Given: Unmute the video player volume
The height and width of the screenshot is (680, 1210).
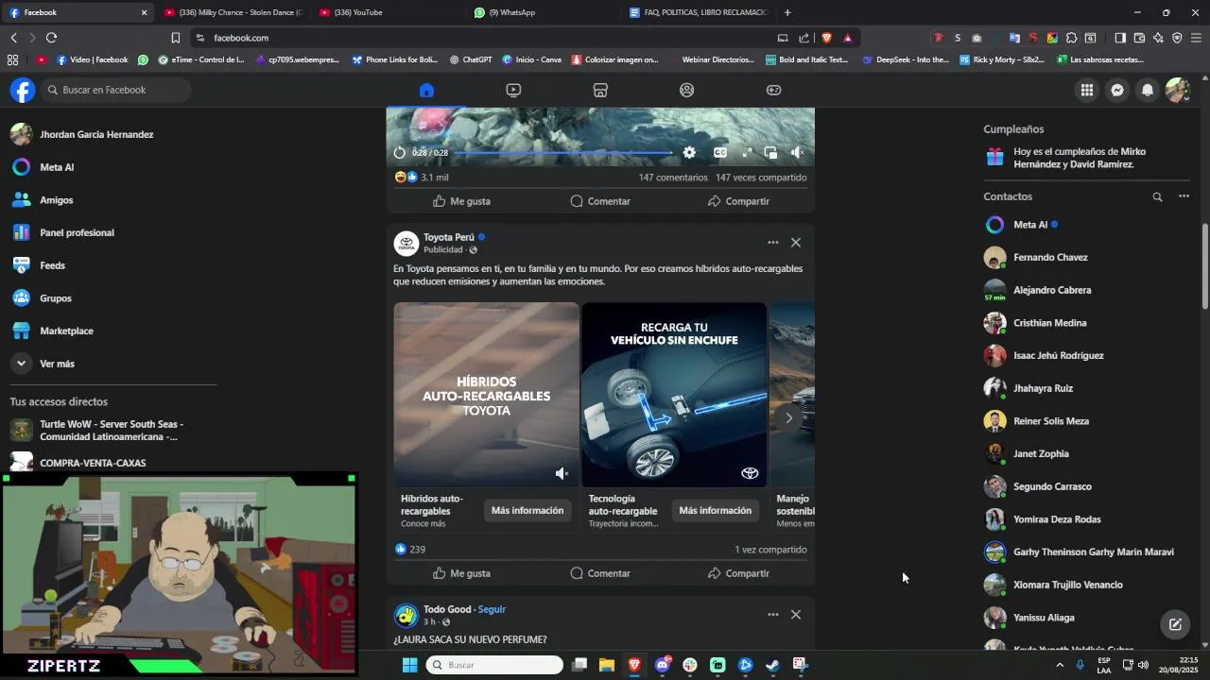Looking at the screenshot, I should [797, 152].
